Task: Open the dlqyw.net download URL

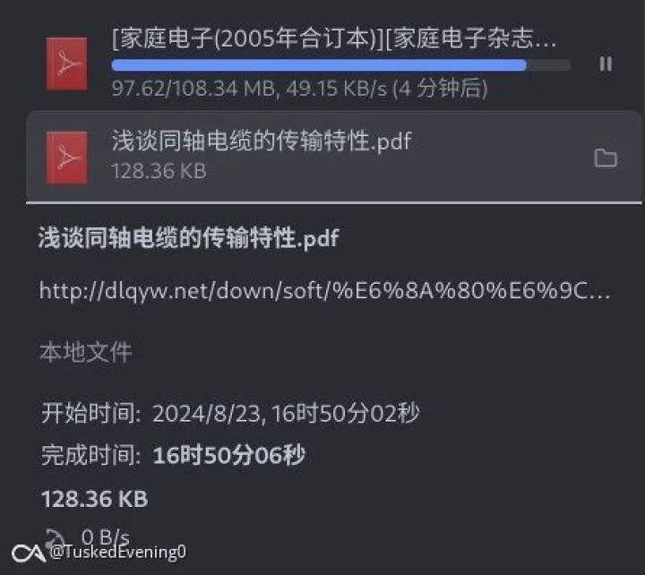Action: pyautogui.click(x=324, y=291)
